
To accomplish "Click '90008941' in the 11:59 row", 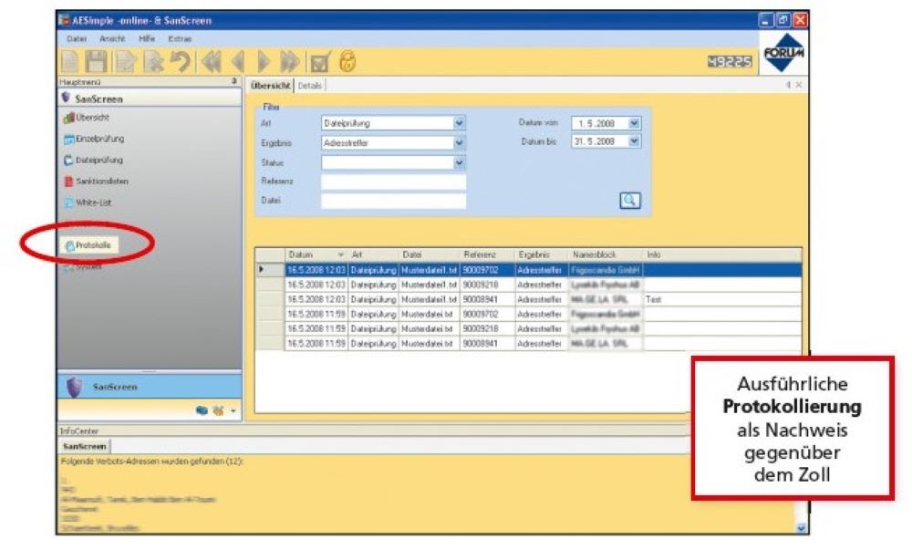I will tap(487, 344).
